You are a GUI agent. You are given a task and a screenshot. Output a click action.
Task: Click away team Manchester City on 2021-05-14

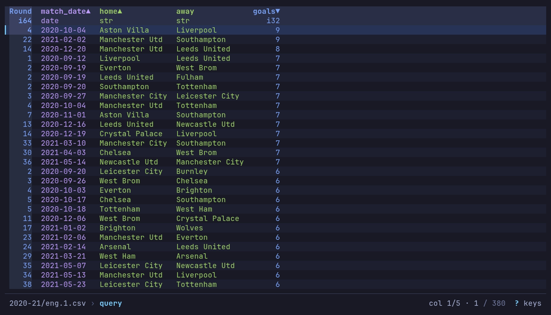coord(210,162)
